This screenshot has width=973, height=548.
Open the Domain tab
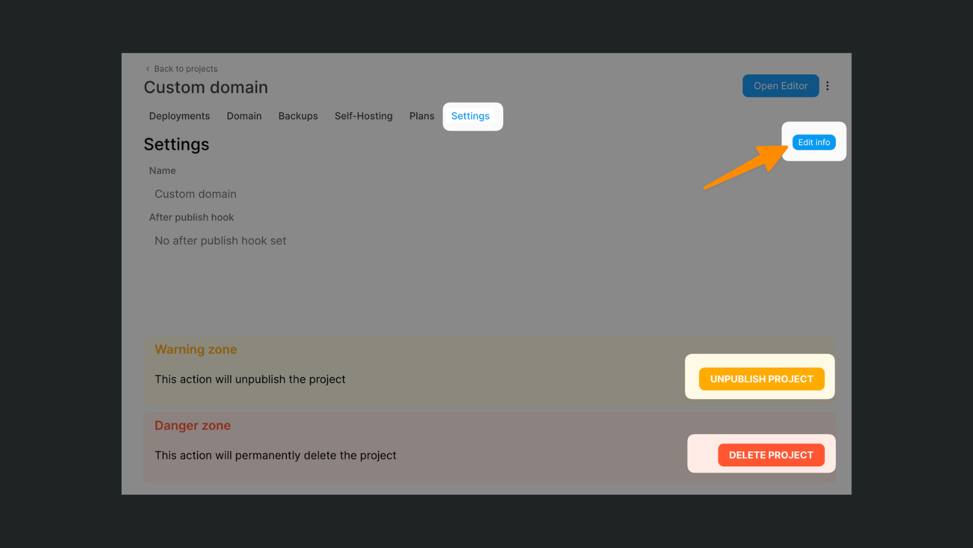point(244,116)
